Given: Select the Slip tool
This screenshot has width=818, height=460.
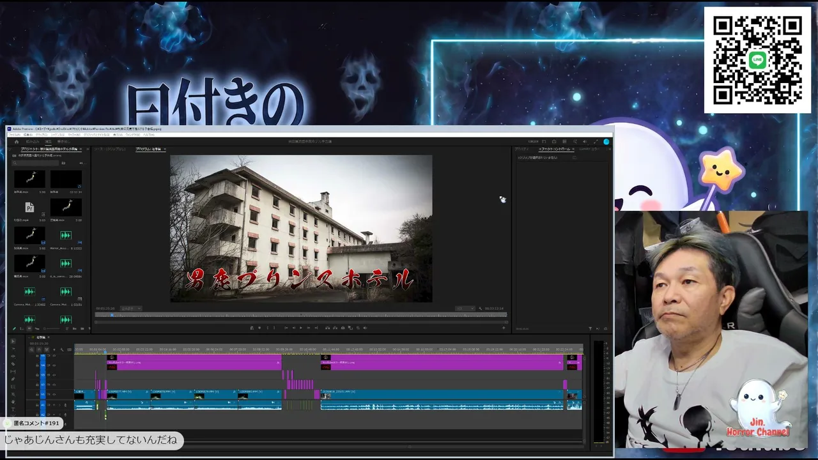Looking at the screenshot, I should coord(13,372).
